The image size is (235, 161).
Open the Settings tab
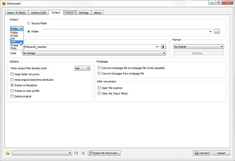pos(84,13)
